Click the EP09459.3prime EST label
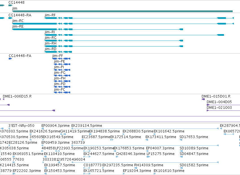 click(x=56, y=143)
